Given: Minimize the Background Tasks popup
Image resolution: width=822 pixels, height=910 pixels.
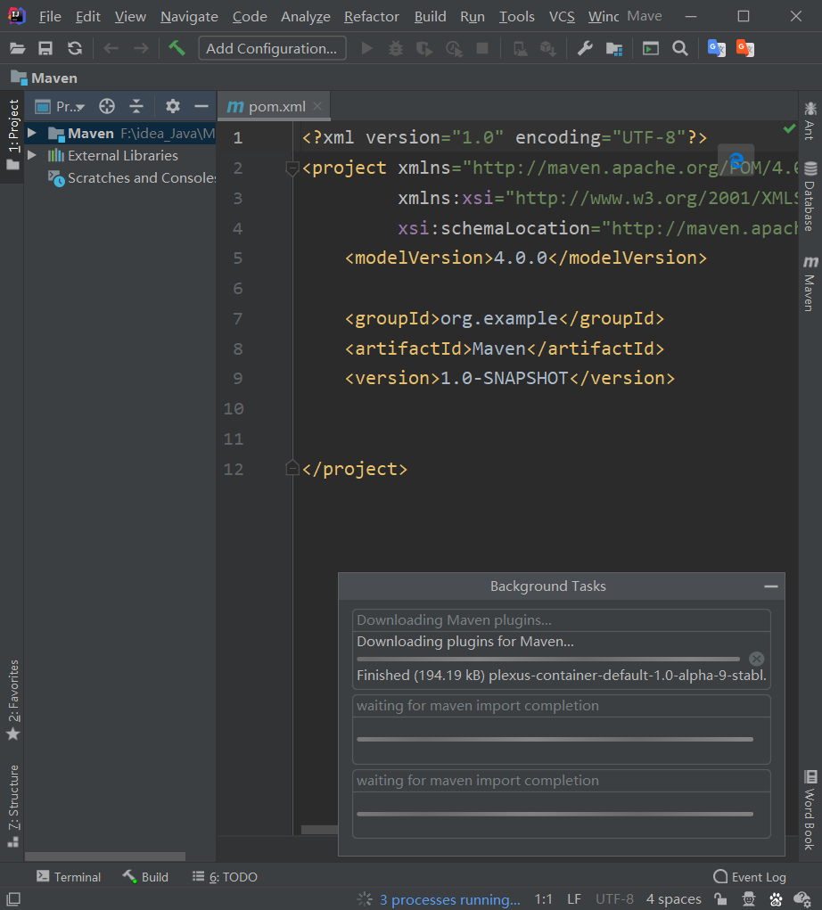Looking at the screenshot, I should pyautogui.click(x=771, y=586).
